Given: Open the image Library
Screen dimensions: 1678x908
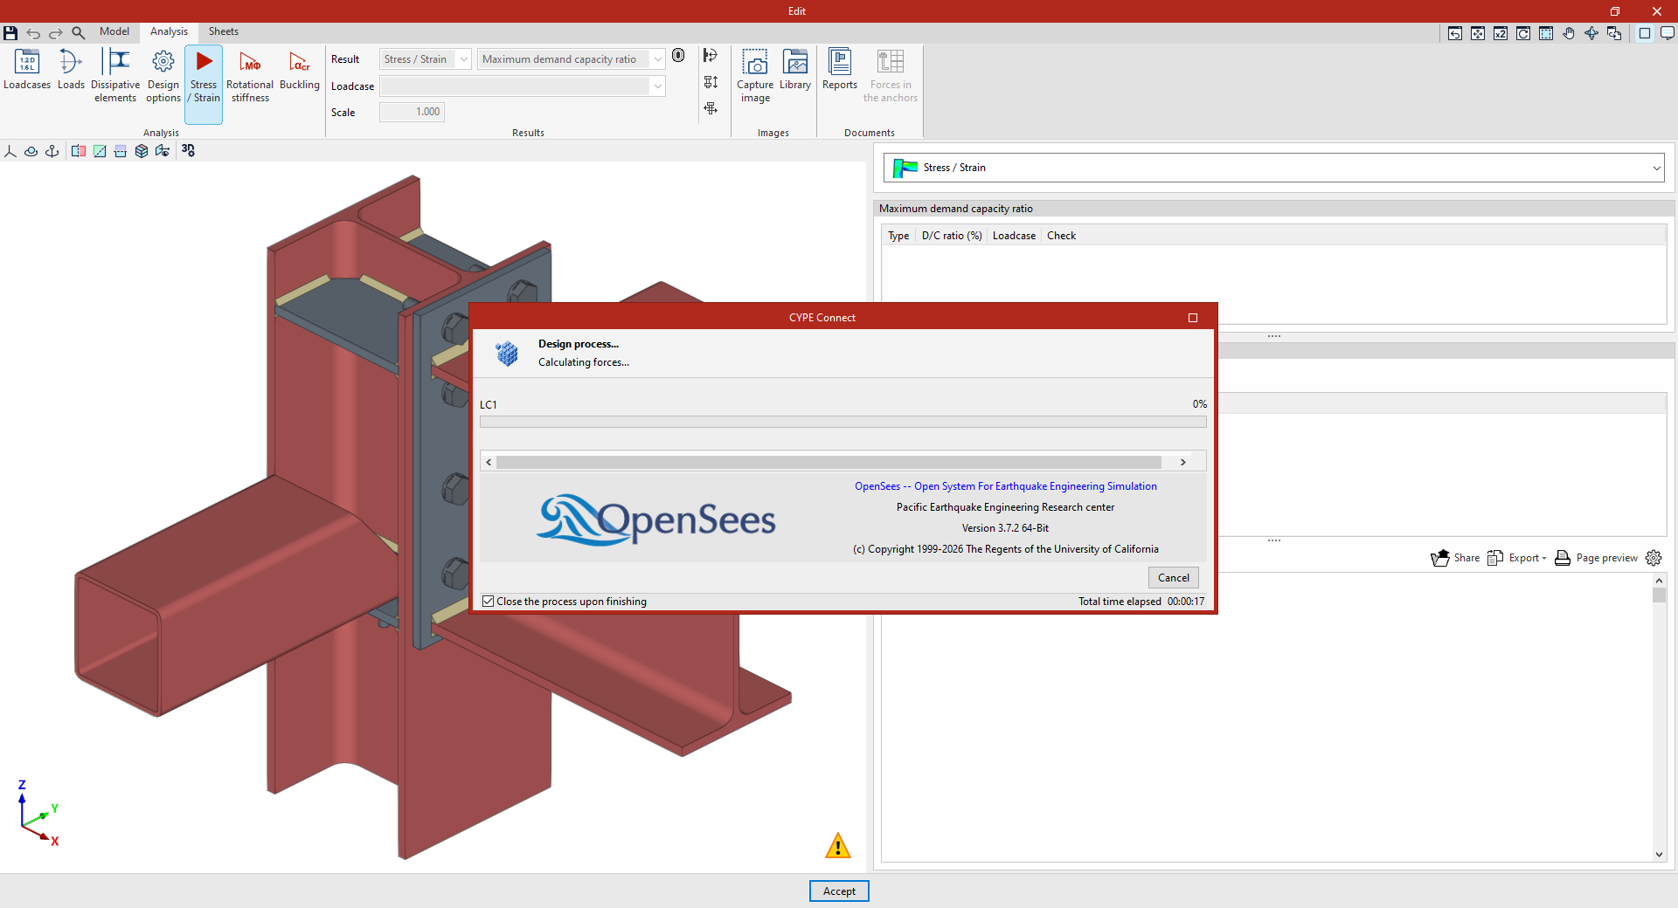Looking at the screenshot, I should 795,70.
